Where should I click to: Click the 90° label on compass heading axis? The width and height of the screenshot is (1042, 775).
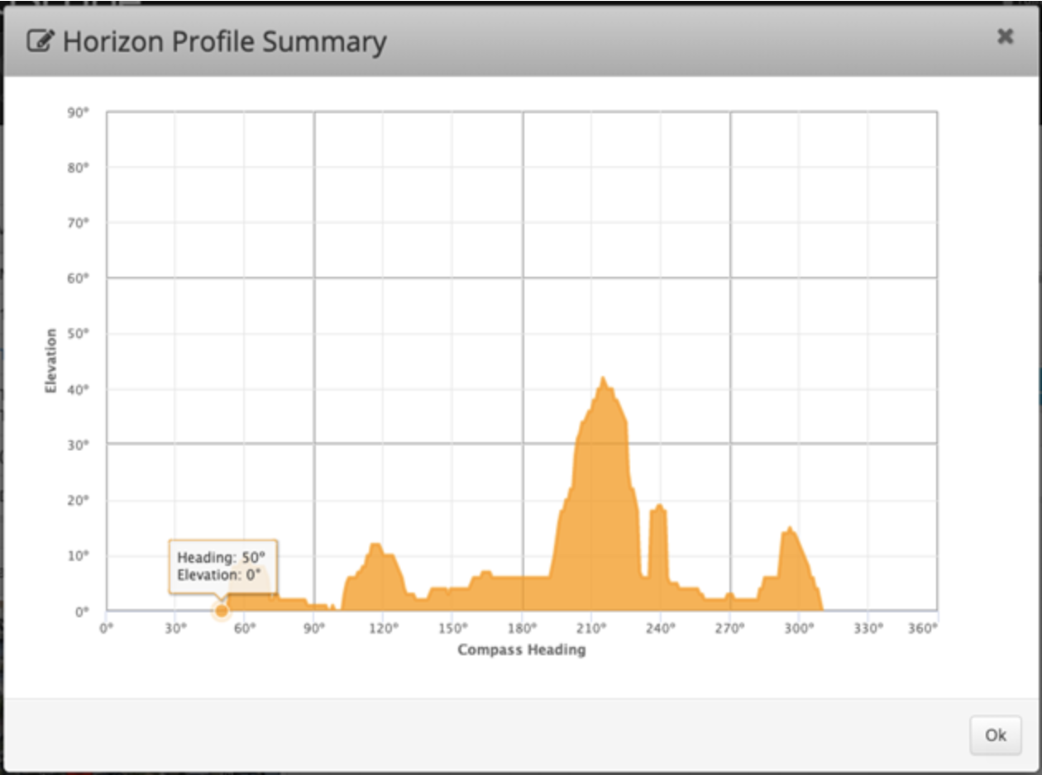[x=313, y=629]
